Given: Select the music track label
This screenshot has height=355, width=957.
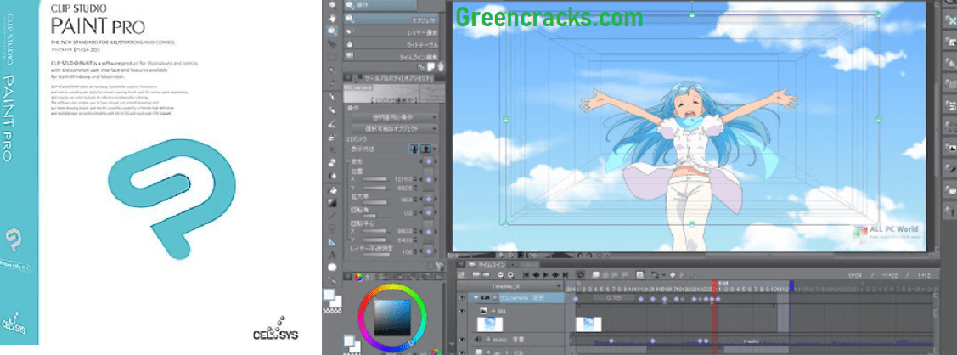Looking at the screenshot, I should click(509, 339).
